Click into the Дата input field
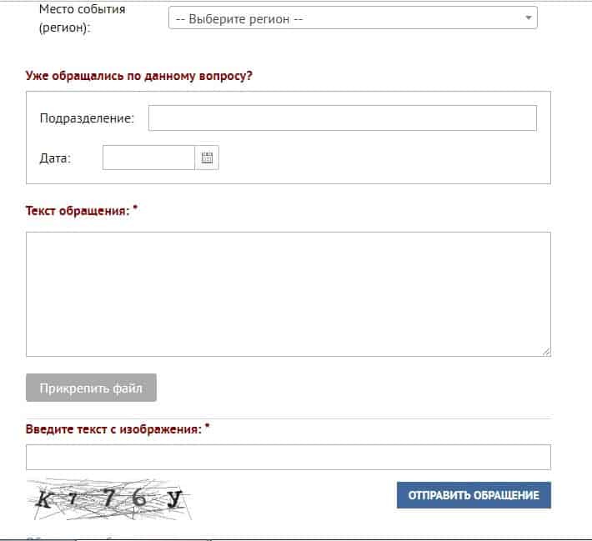 click(148, 158)
